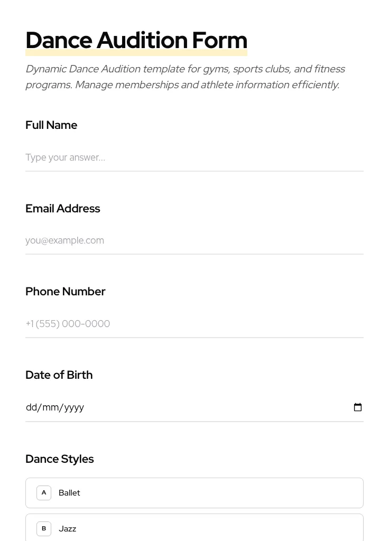This screenshot has width=389, height=541.
Task: Select the mm month segment of date
Action: (x=50, y=407)
